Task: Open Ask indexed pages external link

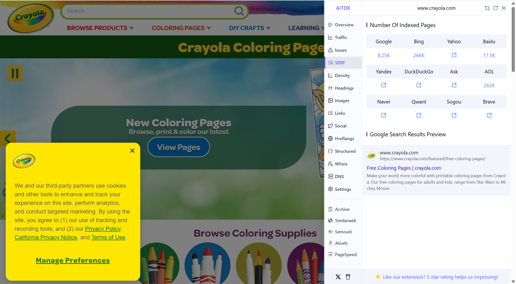Action: pos(454,85)
